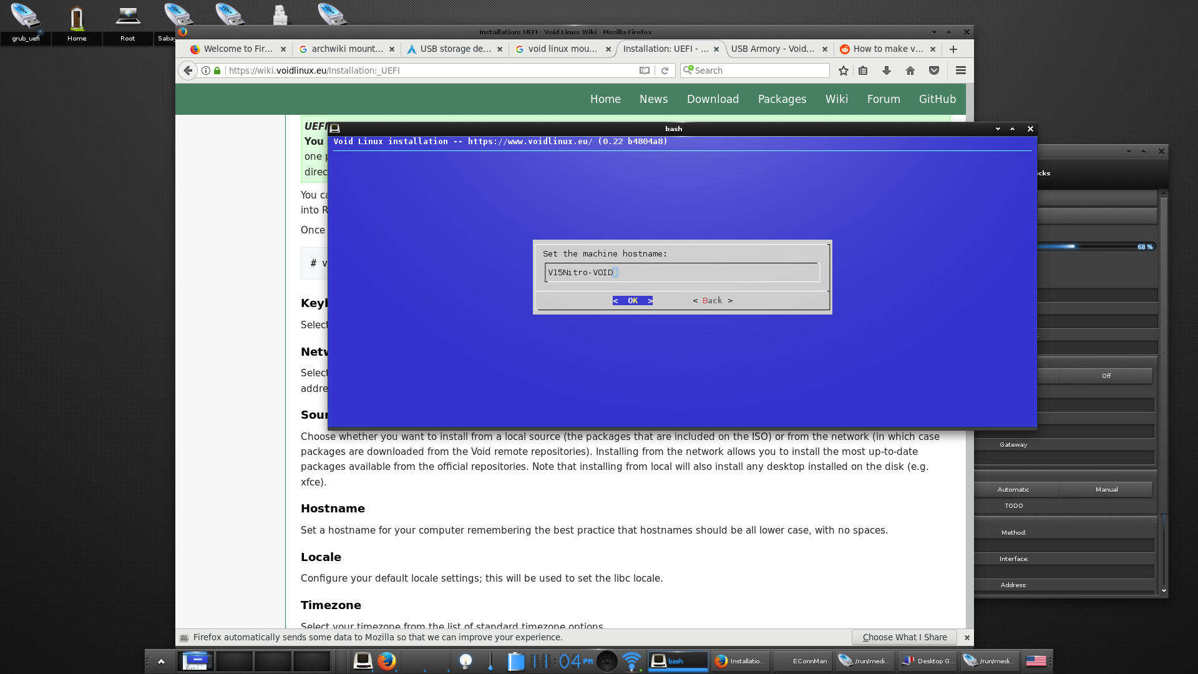Open the News link in Void navbar
The width and height of the screenshot is (1198, 674).
[653, 99]
